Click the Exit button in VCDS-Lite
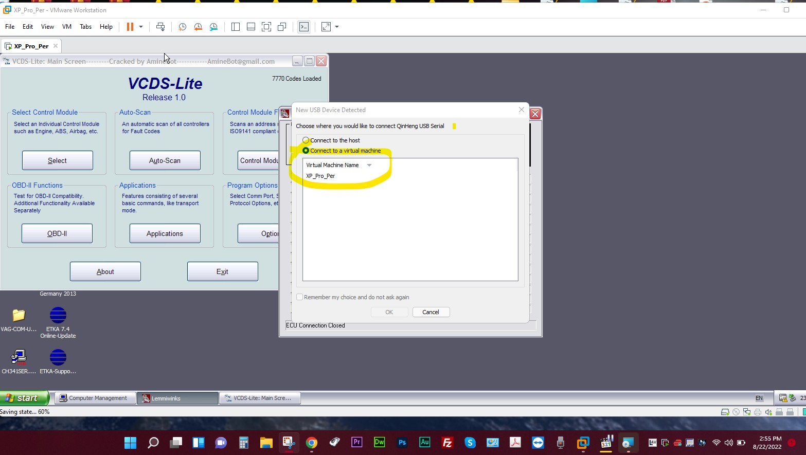 pos(223,271)
